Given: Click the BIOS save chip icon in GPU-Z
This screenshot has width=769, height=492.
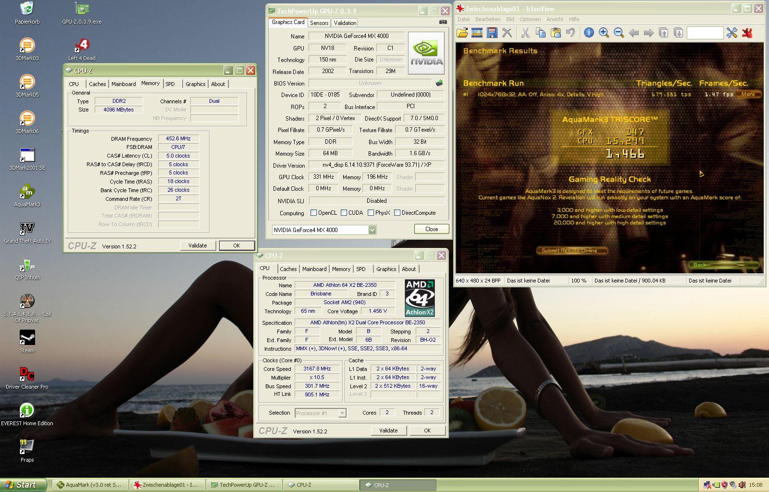Looking at the screenshot, I should tap(439, 83).
